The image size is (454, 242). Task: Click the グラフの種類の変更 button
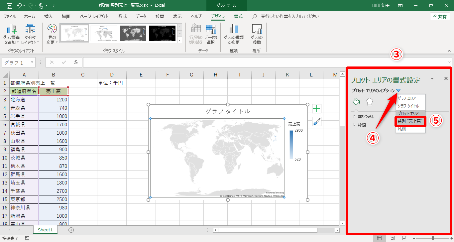click(x=233, y=34)
